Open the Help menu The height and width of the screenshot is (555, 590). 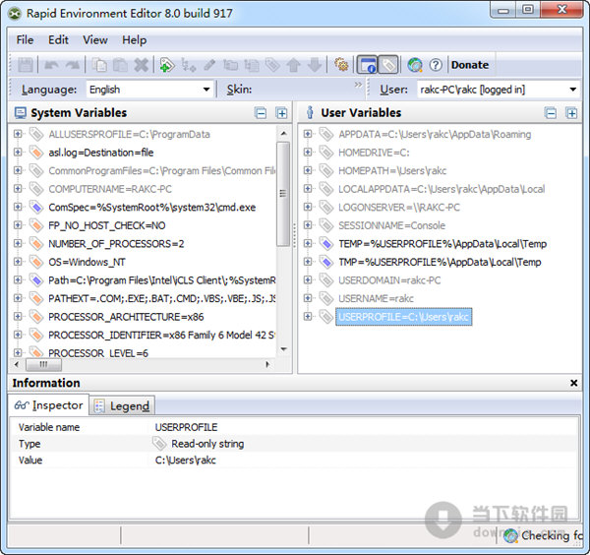(x=135, y=40)
